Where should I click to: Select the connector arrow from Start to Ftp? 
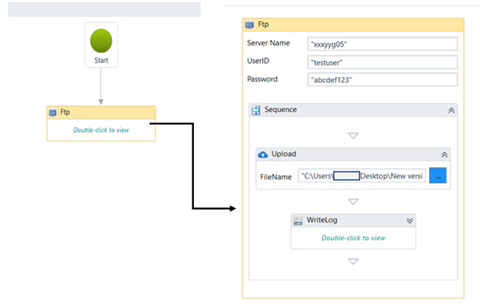[x=101, y=86]
